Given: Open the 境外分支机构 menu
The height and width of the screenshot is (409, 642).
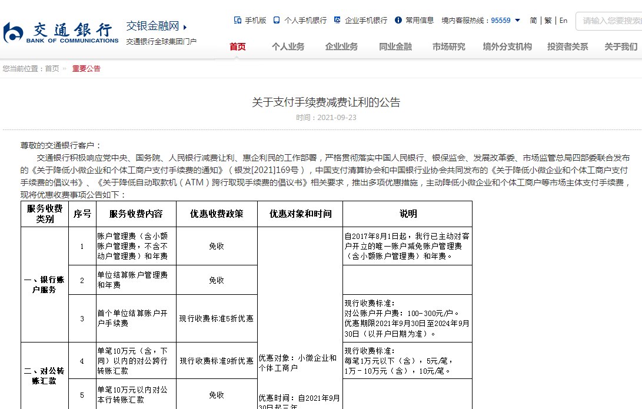Looking at the screenshot, I should [x=507, y=46].
